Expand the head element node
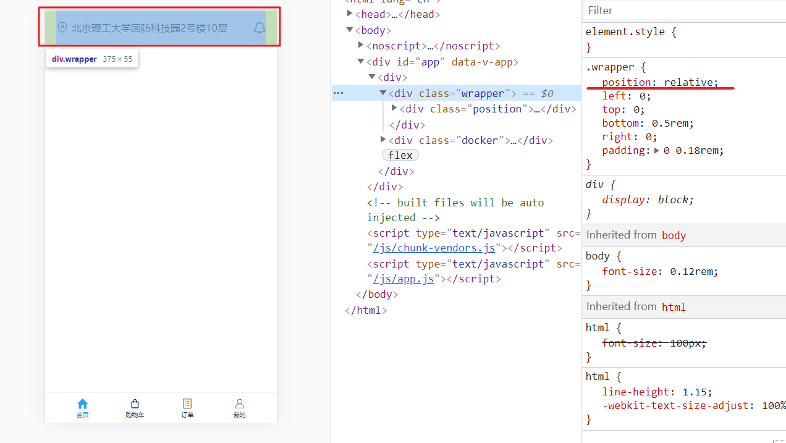This screenshot has width=786, height=443. 350,14
